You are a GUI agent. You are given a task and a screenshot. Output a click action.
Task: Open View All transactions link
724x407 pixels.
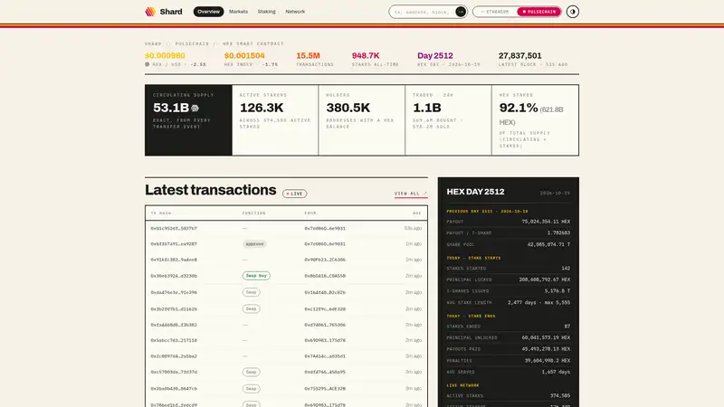tap(411, 194)
